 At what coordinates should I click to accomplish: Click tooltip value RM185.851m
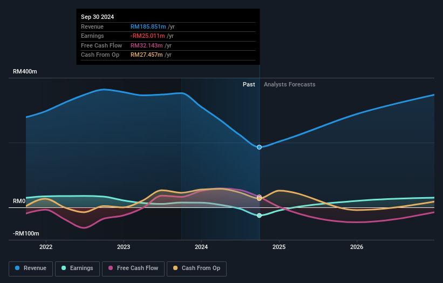(x=148, y=26)
